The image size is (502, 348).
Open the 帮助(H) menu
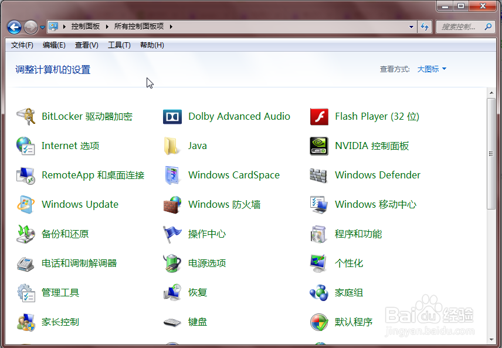(x=152, y=45)
